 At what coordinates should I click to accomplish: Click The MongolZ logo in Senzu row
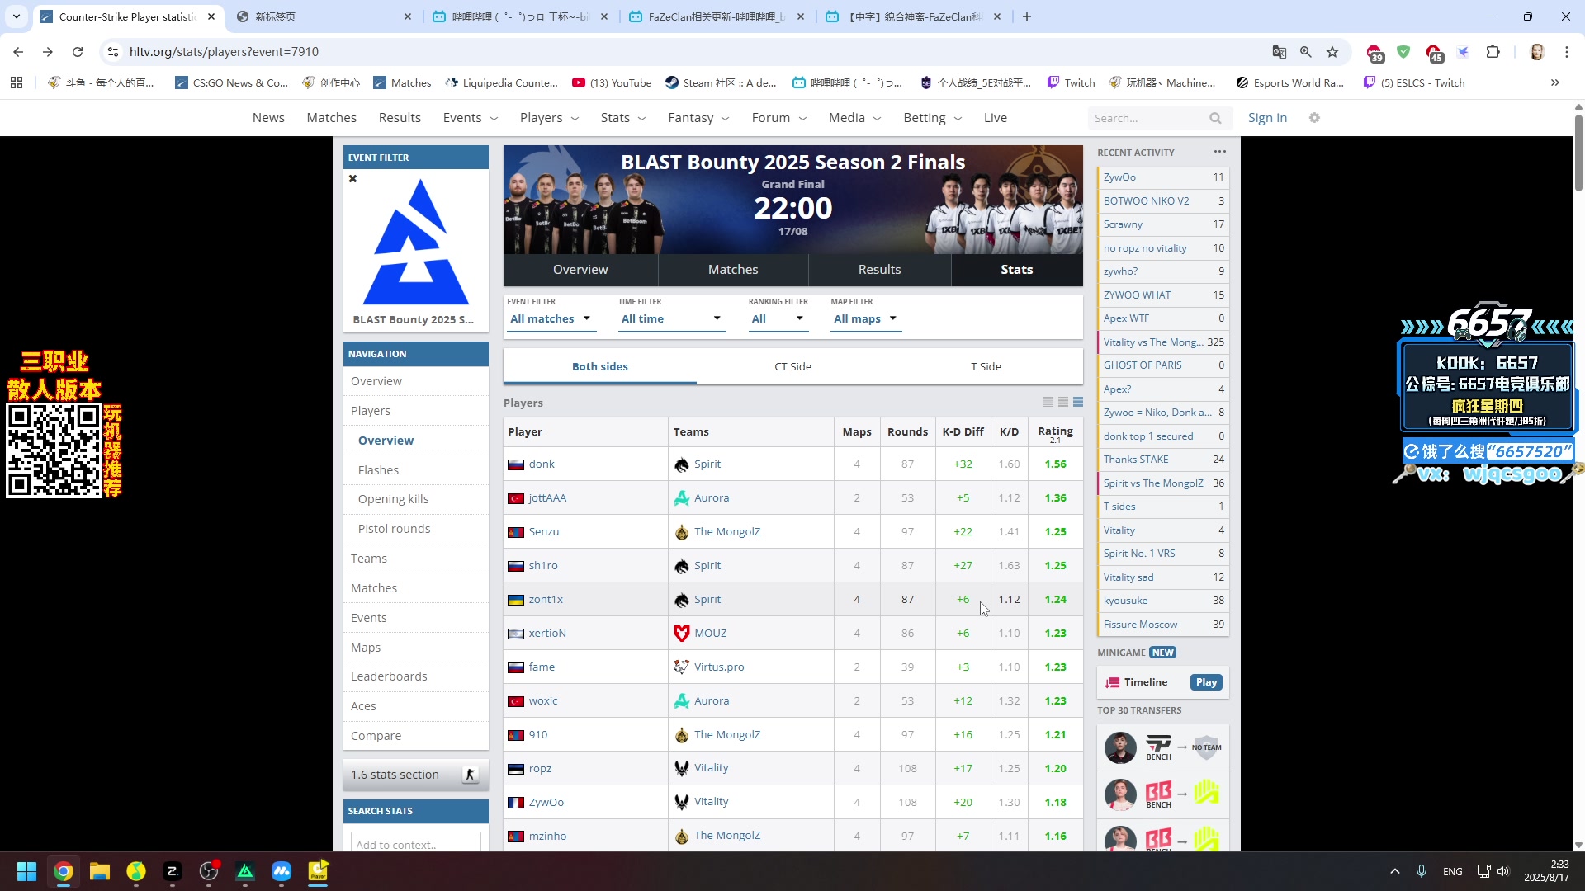[681, 532]
